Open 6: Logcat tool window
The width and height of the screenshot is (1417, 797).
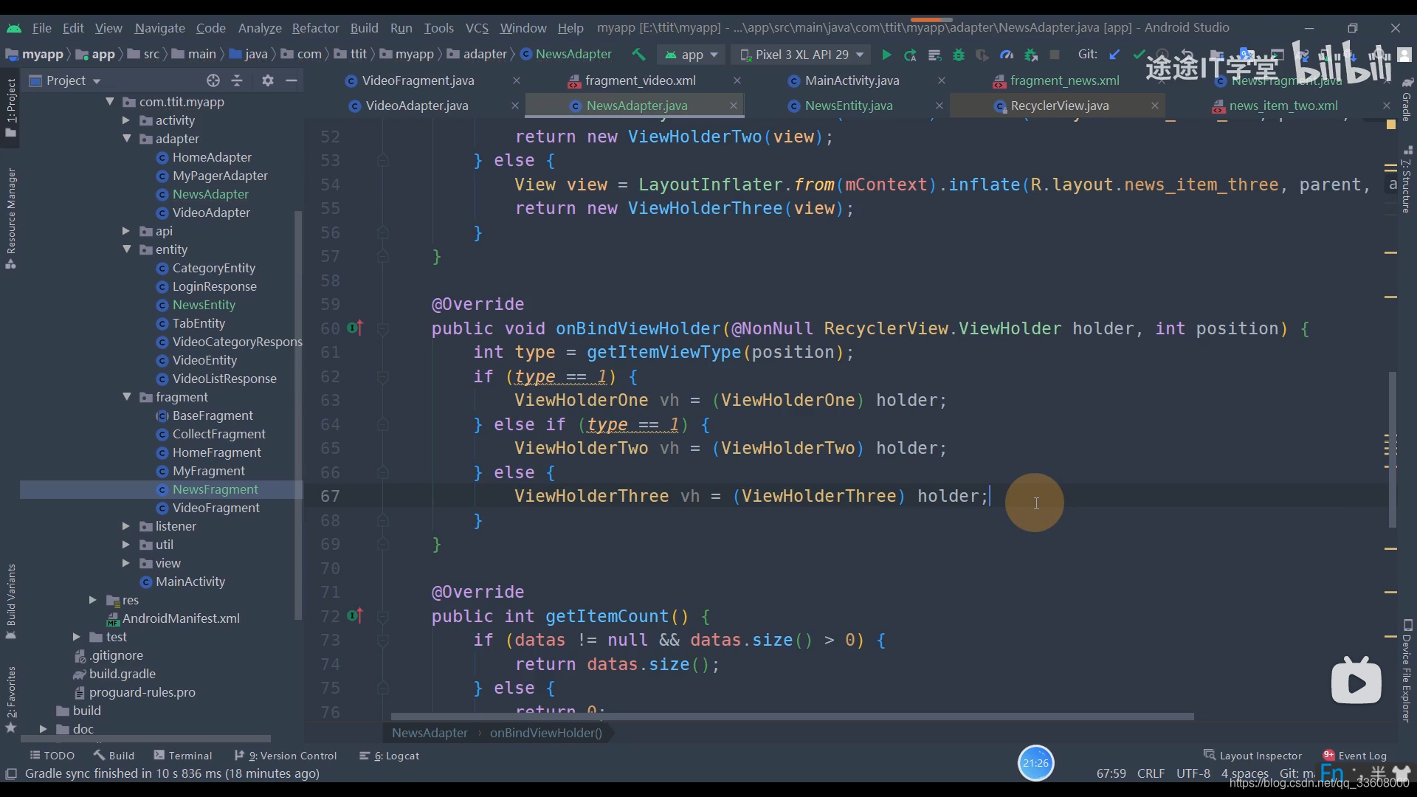click(389, 756)
